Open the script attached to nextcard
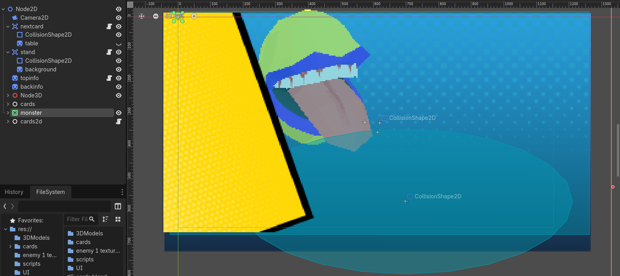Viewport: 620px width, 276px height. coord(109,26)
